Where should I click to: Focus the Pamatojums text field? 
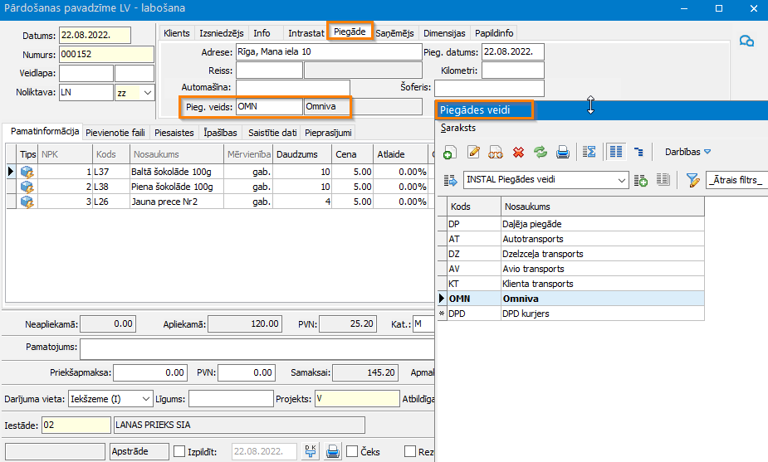click(x=257, y=349)
